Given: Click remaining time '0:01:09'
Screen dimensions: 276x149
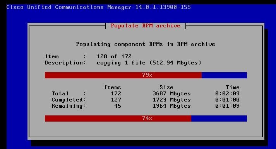Looking at the screenshot, I should click(227, 106).
